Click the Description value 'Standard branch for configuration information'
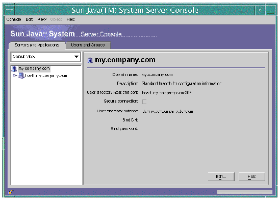Viewport: 280px width, 200px height. pos(182,83)
